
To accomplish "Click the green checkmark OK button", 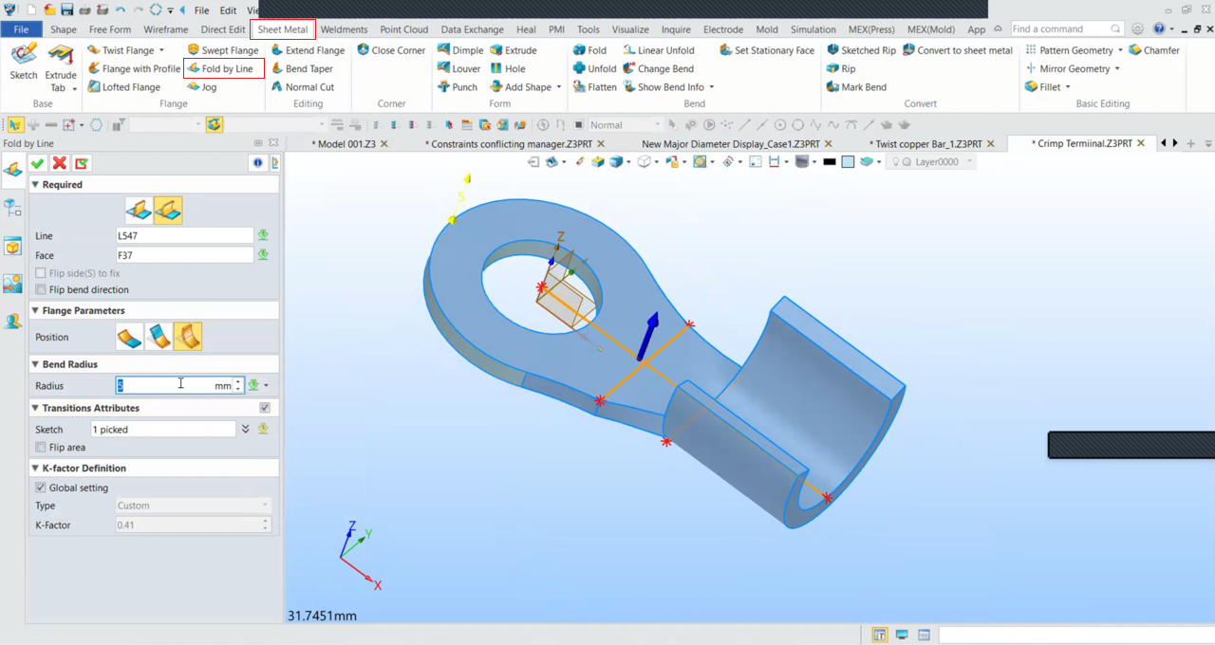I will [x=38, y=164].
